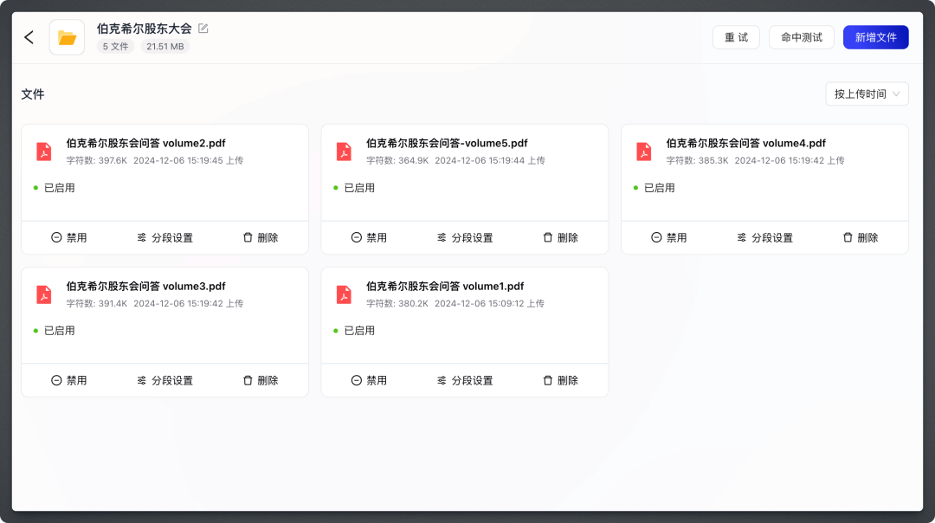Click 已启用 status on volume3.pdf card

click(55, 331)
